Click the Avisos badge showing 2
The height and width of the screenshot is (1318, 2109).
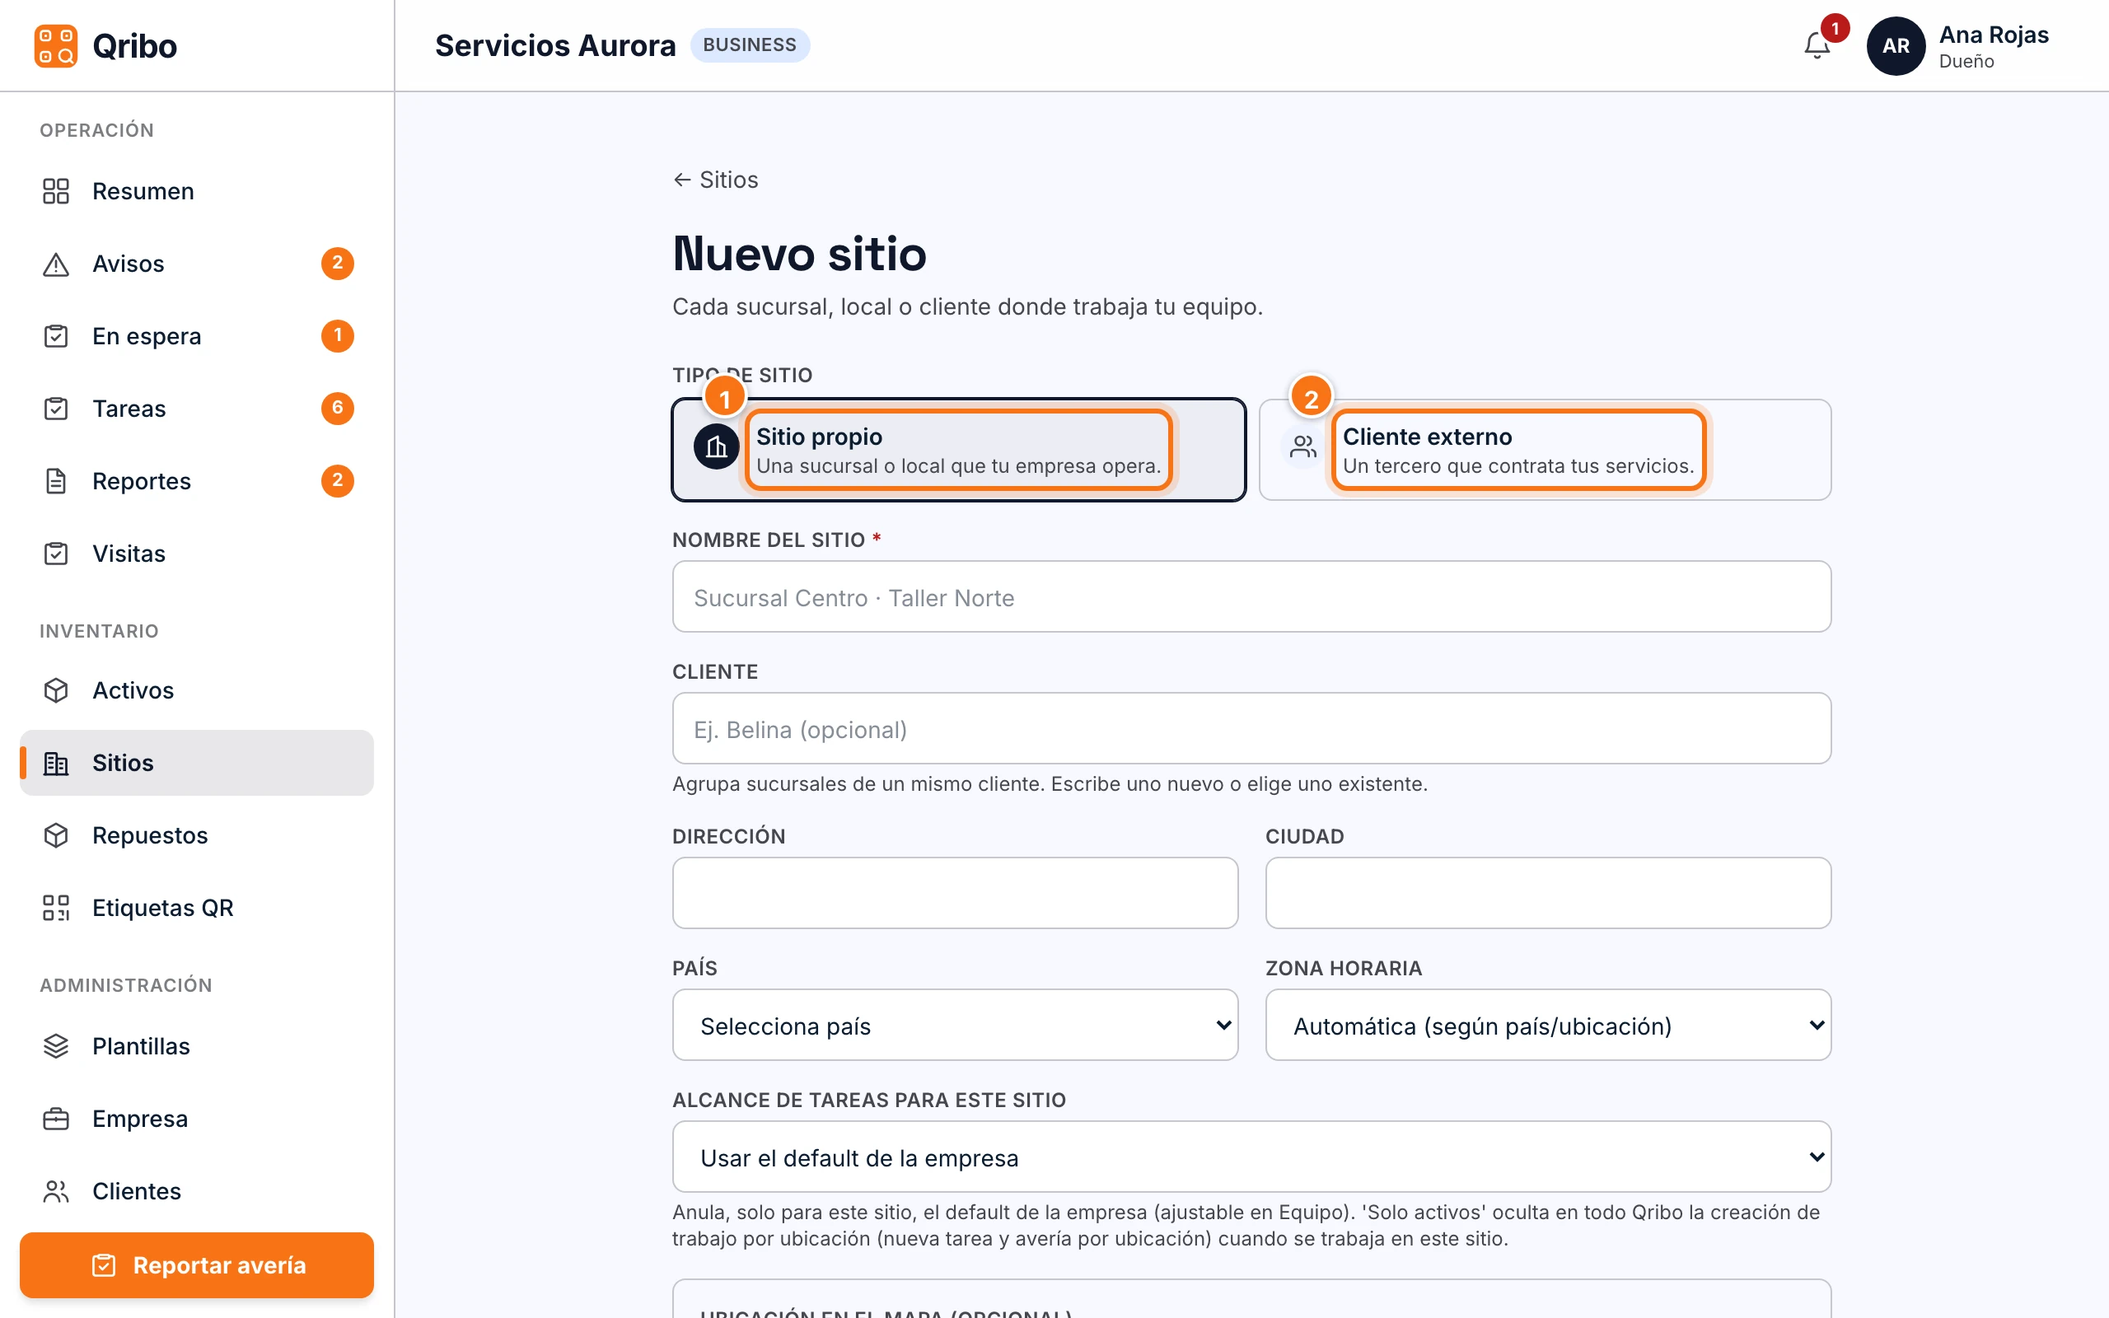(337, 264)
